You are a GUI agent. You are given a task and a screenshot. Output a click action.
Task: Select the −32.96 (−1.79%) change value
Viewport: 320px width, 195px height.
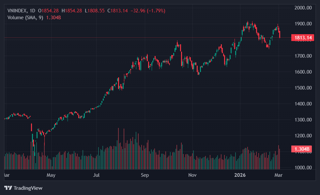point(148,11)
